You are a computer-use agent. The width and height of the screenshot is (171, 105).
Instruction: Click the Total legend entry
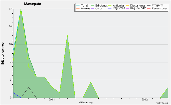coord(84,5)
